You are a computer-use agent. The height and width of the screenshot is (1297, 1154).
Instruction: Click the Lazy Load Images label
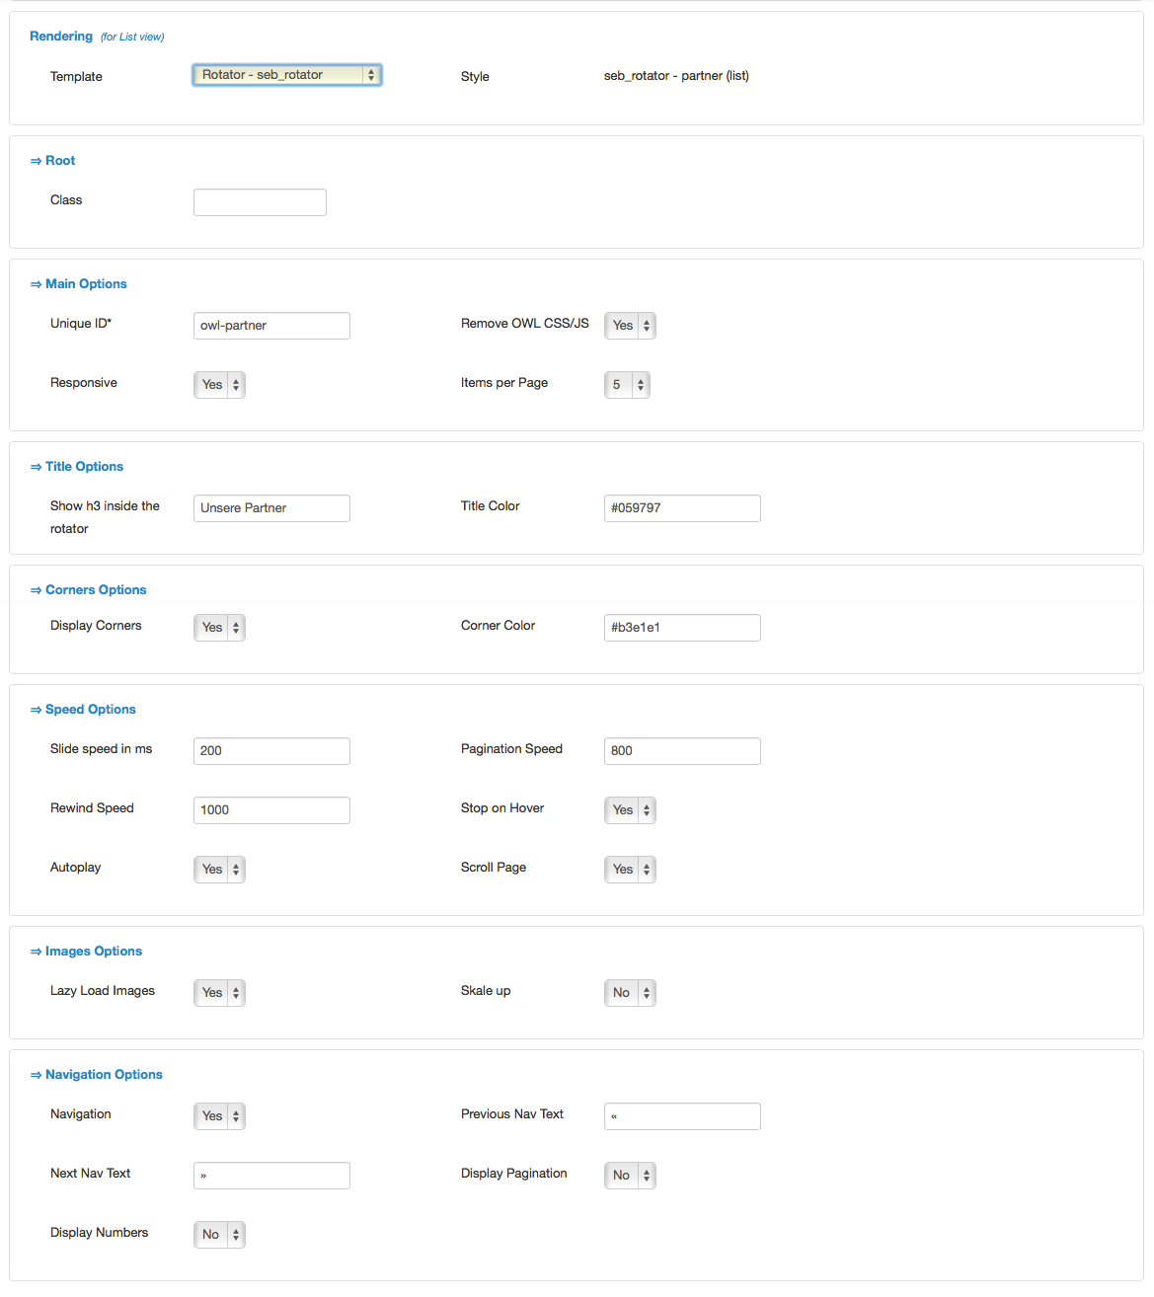pyautogui.click(x=103, y=991)
